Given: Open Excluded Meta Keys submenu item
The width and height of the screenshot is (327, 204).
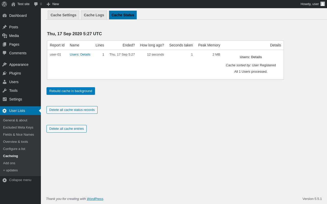Looking at the screenshot, I should point(18,127).
